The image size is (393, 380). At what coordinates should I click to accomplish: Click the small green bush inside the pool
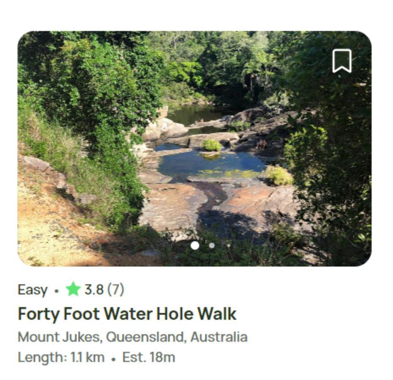[212, 145]
